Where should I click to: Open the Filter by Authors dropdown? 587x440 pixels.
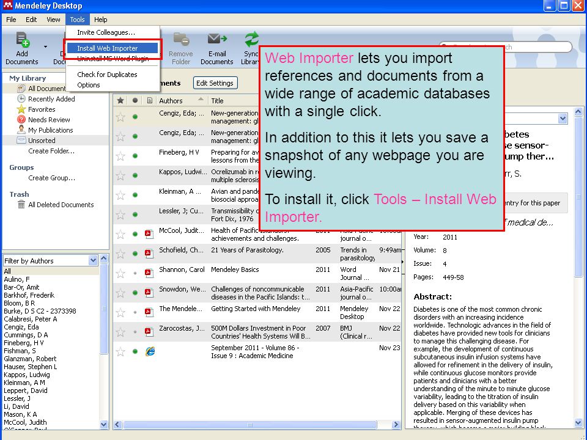click(93, 260)
